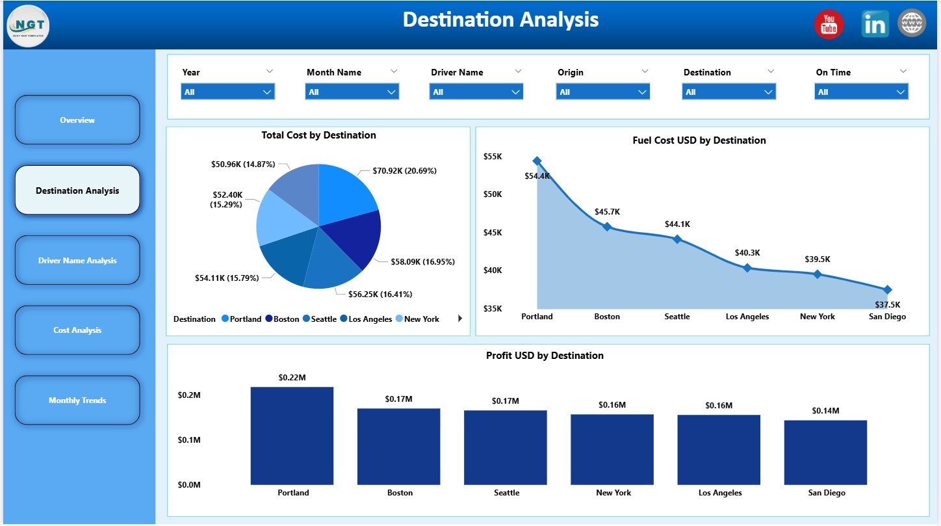The image size is (941, 526).
Task: Open the website globe icon
Action: pyautogui.click(x=912, y=23)
